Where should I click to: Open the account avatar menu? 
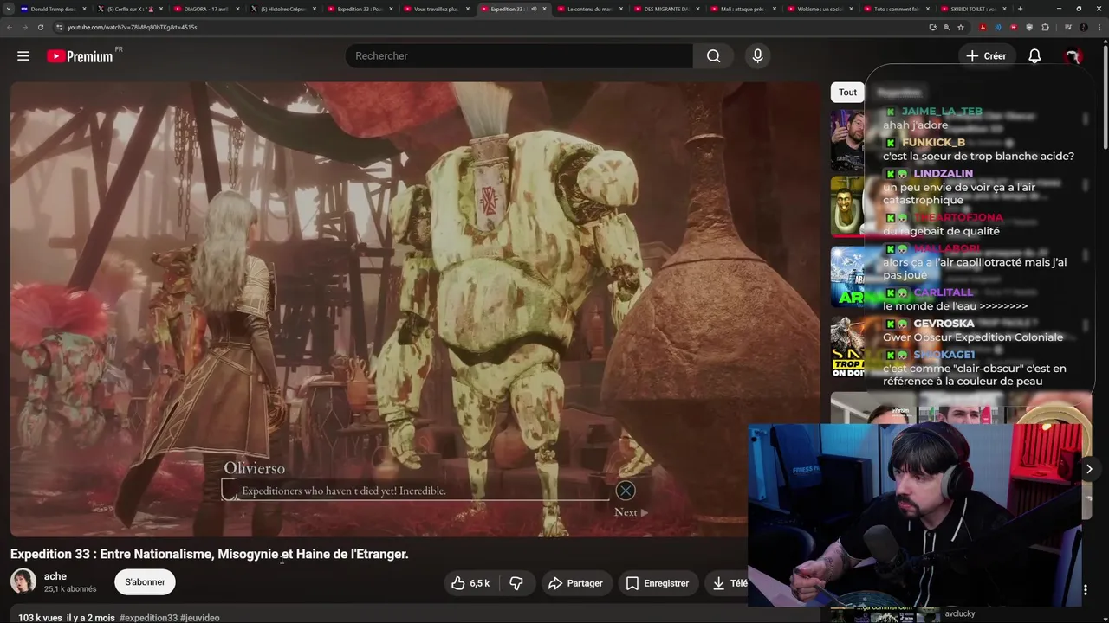(x=1073, y=56)
